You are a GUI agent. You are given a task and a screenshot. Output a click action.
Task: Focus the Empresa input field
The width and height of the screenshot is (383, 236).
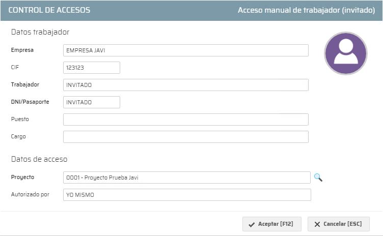(185, 50)
